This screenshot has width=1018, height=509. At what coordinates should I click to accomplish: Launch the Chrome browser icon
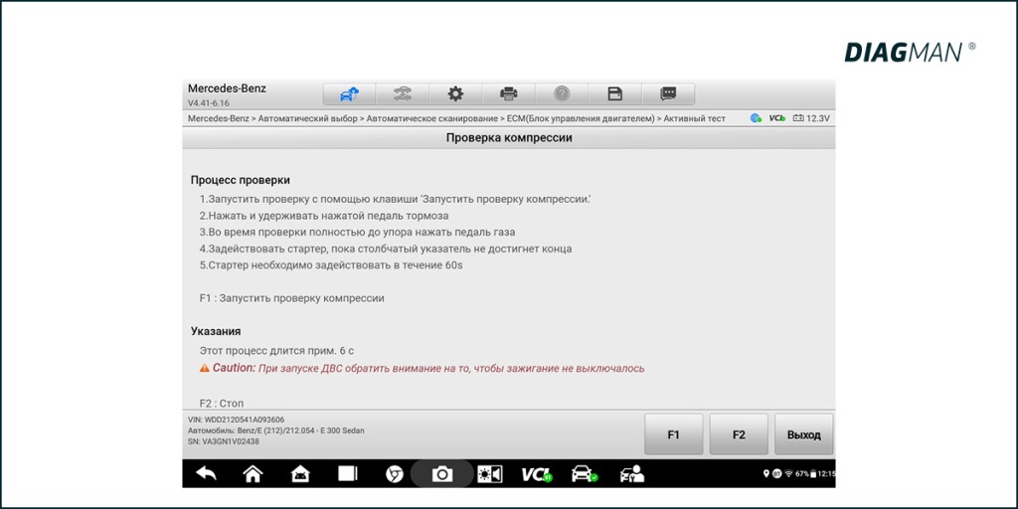click(x=395, y=474)
